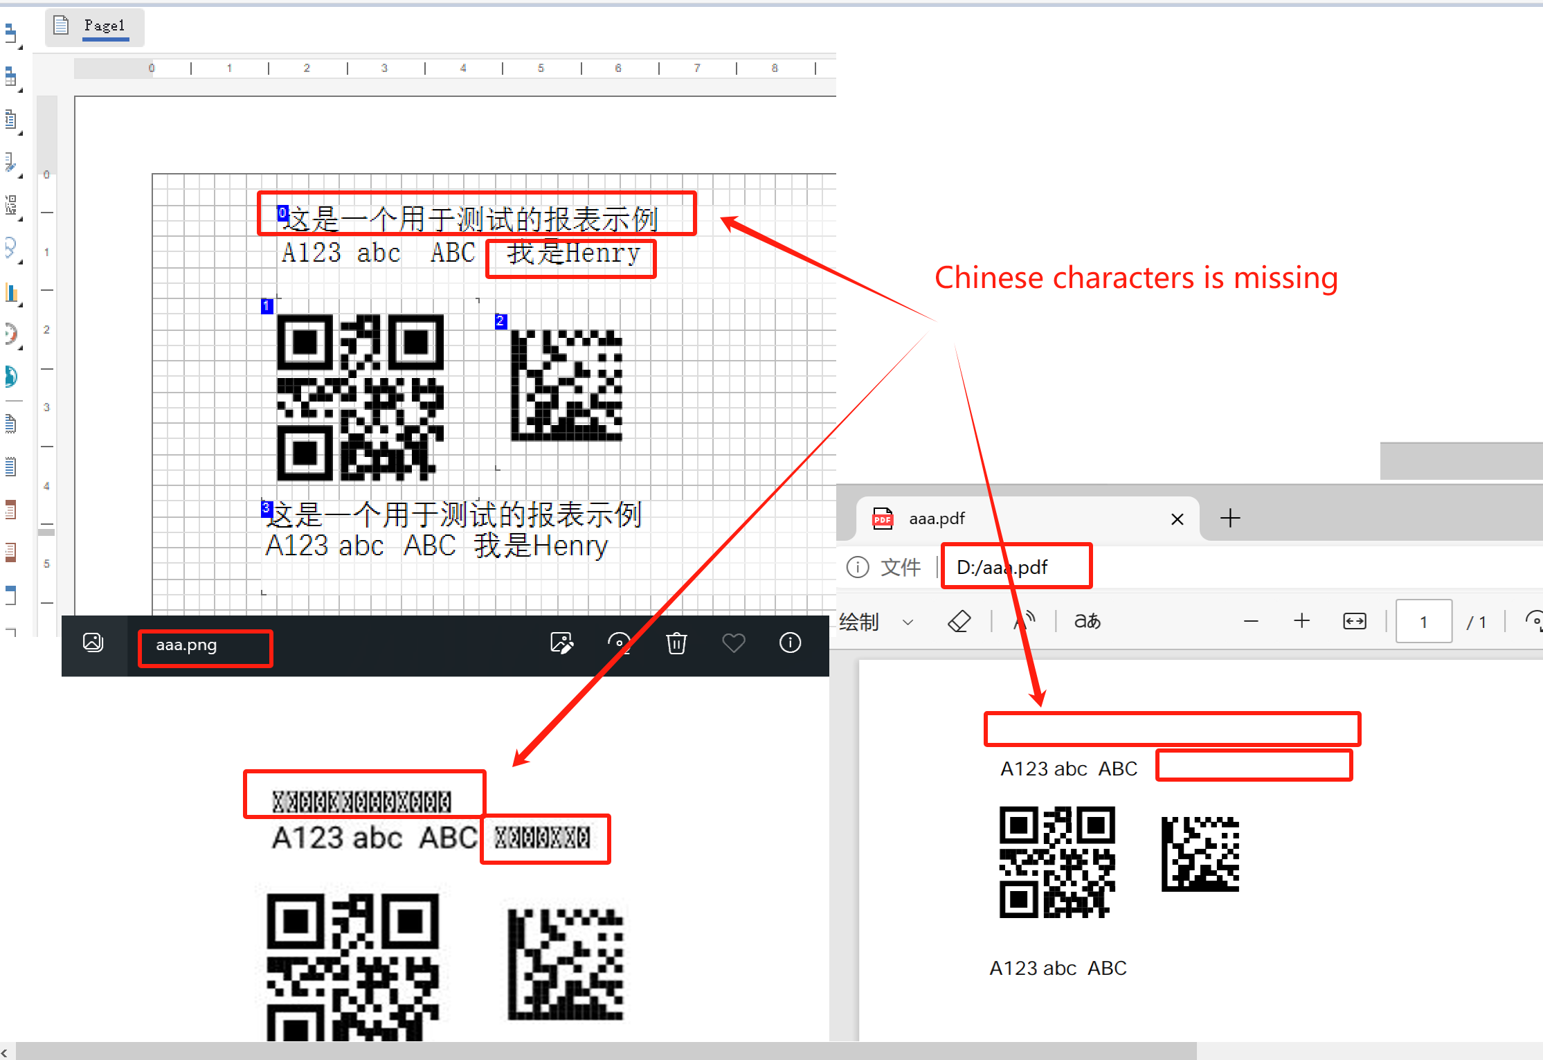The width and height of the screenshot is (1543, 1060).
Task: Click 'A123 abc ABC' text below PDF barcodes
Action: (x=1058, y=968)
